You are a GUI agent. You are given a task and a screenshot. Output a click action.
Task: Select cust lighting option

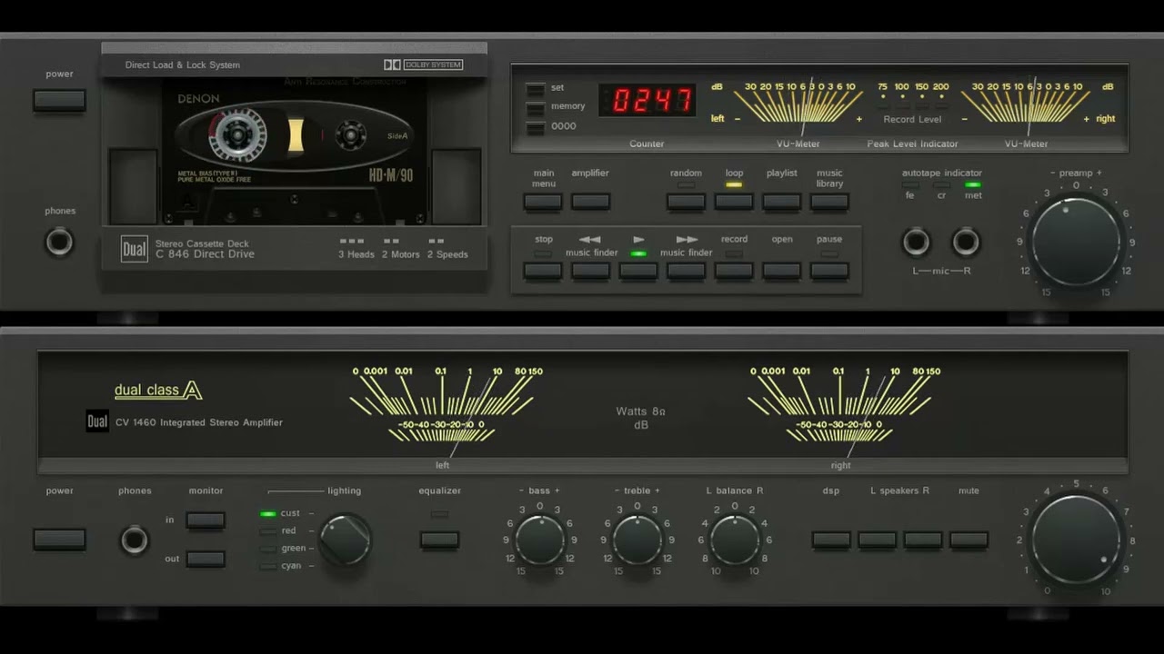(267, 513)
